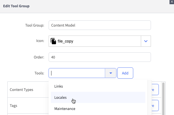Image resolution: width=174 pixels, height=115 pixels.
Task: Expand the Icon selector chevron
Action: click(146, 41)
